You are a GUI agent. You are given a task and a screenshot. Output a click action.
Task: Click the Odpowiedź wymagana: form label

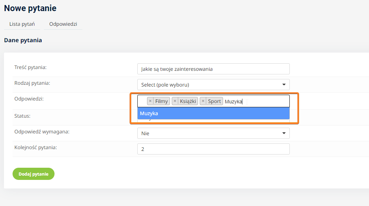[x=42, y=132]
